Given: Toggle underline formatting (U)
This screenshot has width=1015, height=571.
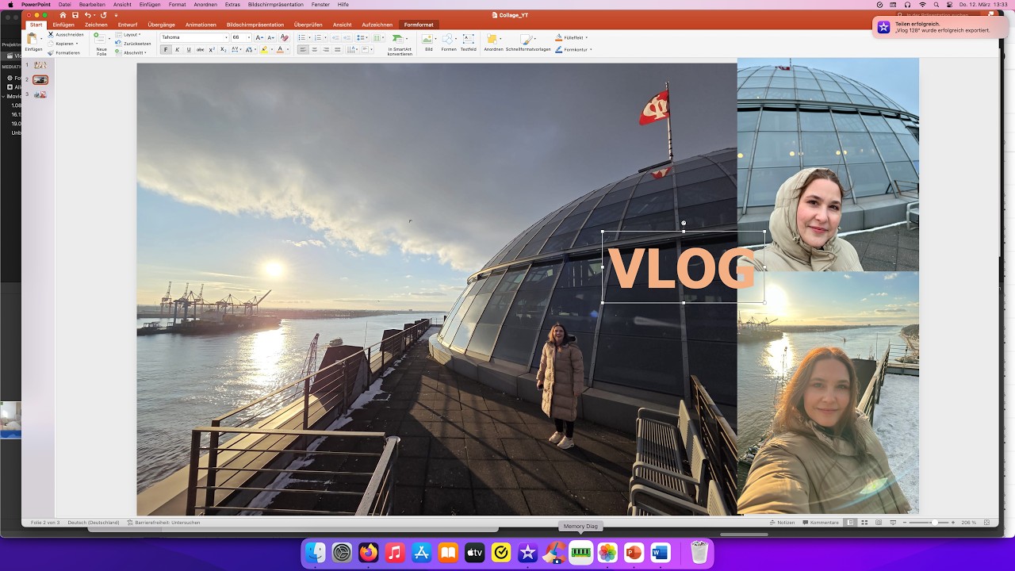Looking at the screenshot, I should 189,49.
